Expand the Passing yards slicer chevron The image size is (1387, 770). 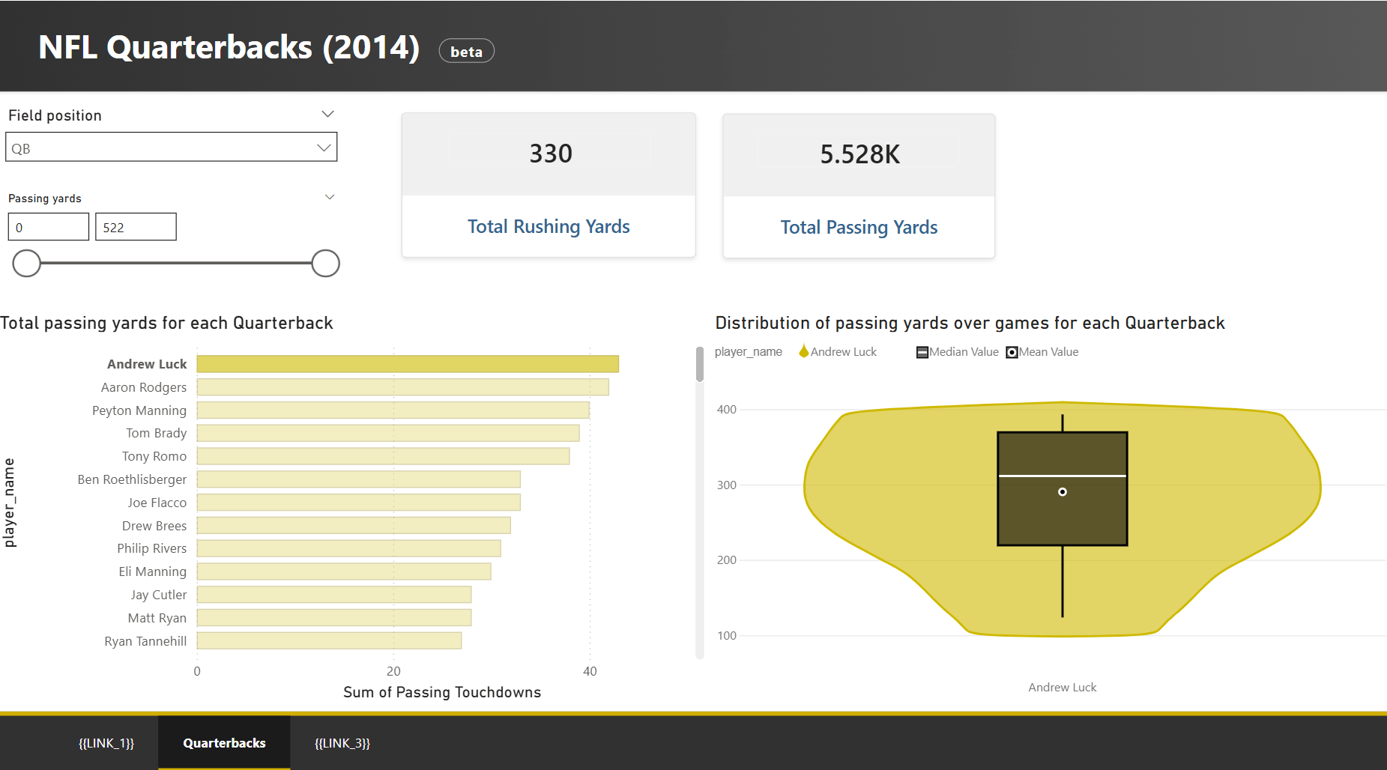coord(329,197)
